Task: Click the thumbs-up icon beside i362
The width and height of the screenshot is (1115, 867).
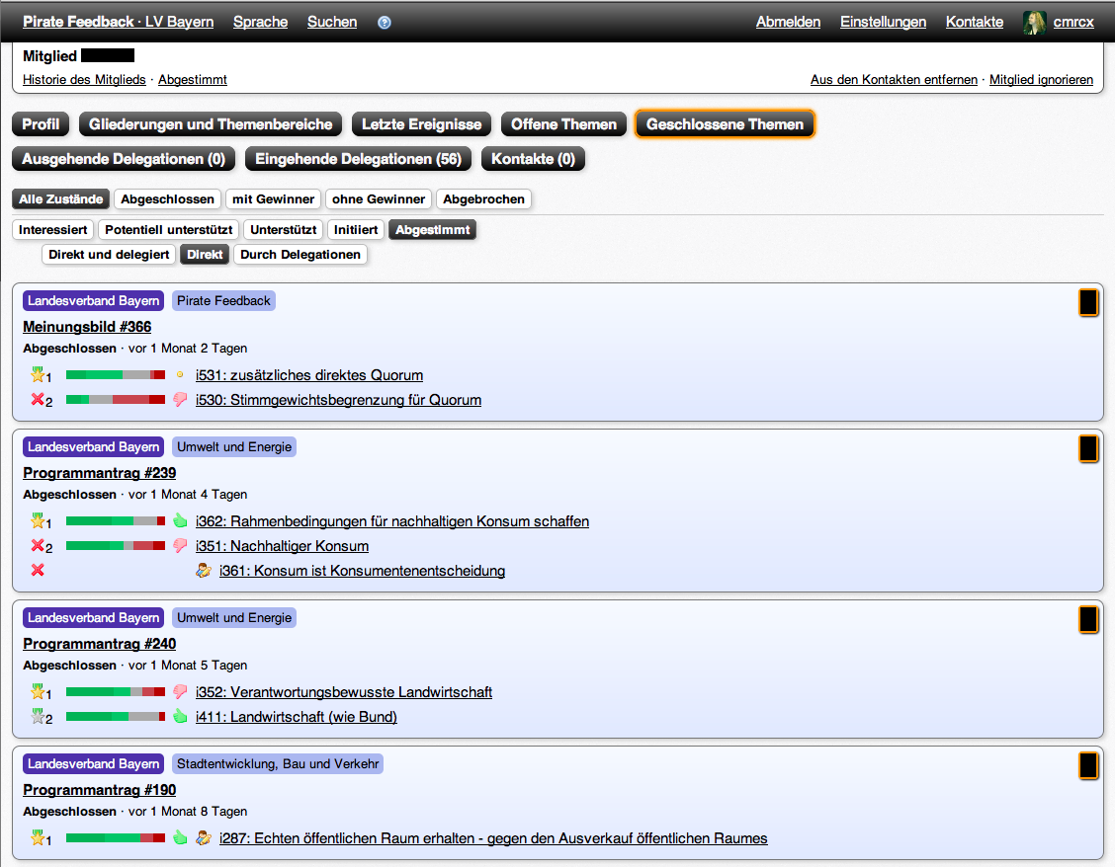Action: pyautogui.click(x=180, y=520)
